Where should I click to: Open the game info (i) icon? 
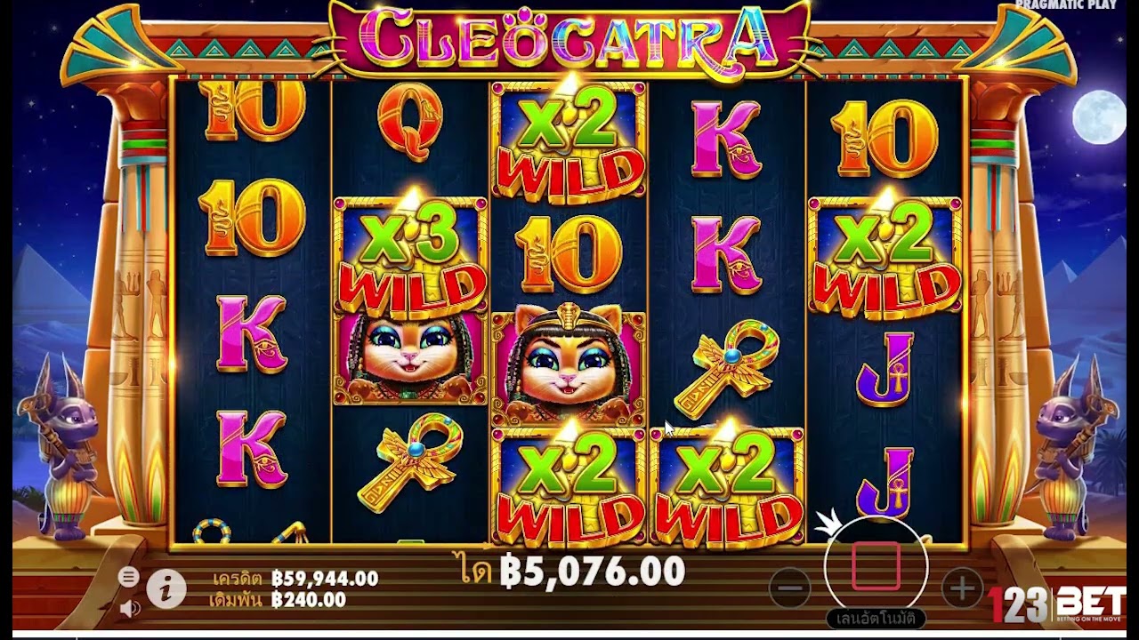(166, 588)
